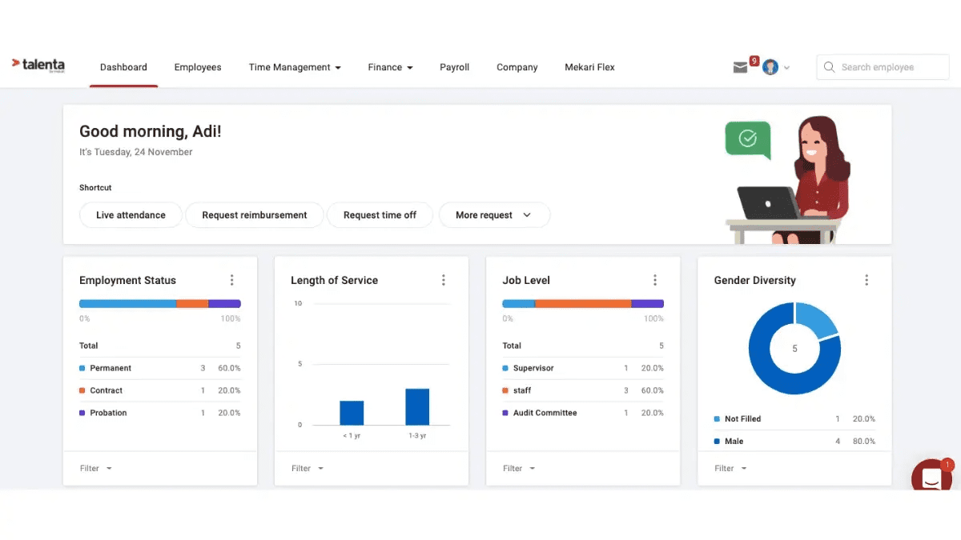
Task: Open Job Level card three-dot menu
Action: 655,280
